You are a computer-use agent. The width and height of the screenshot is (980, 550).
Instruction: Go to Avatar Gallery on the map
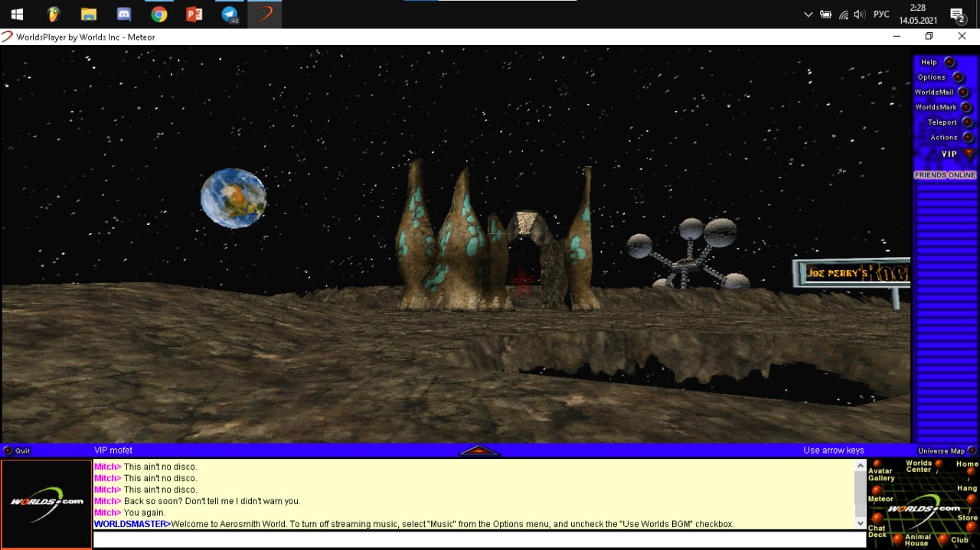click(x=880, y=474)
